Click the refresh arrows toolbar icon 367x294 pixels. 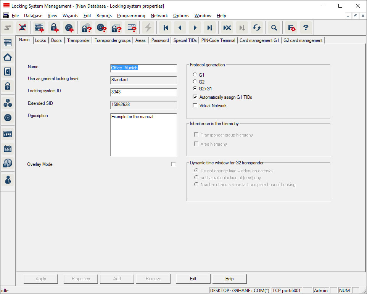tap(257, 27)
